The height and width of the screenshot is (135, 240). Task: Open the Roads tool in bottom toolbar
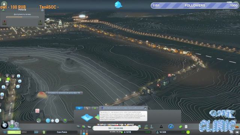coord(78,127)
